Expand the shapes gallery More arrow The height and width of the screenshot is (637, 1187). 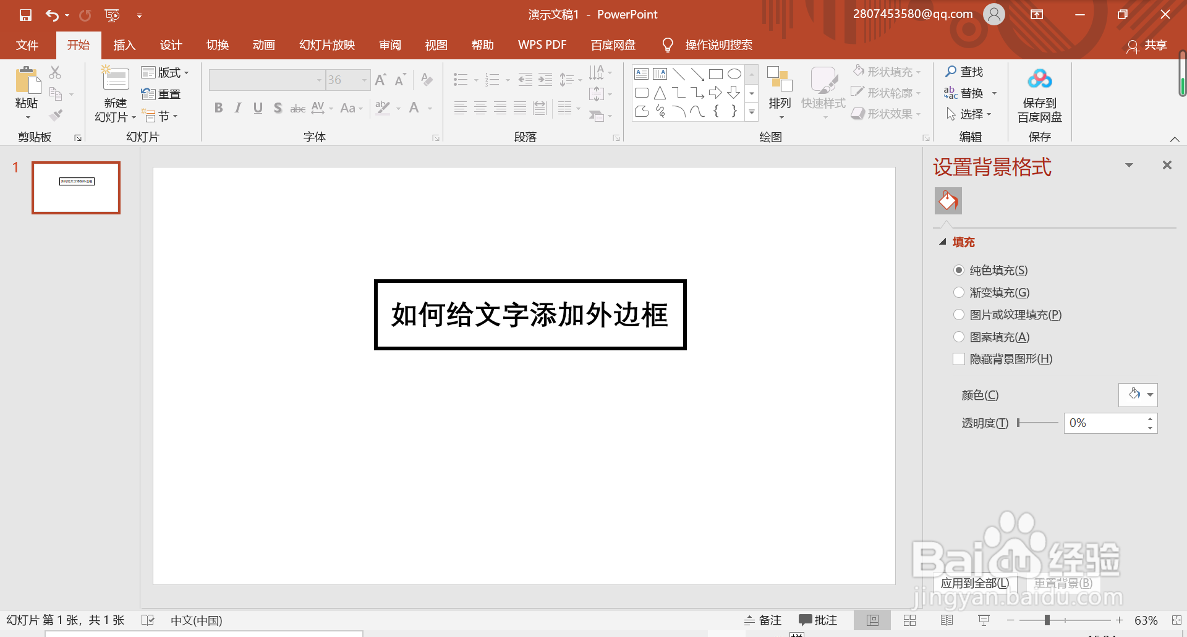[752, 112]
